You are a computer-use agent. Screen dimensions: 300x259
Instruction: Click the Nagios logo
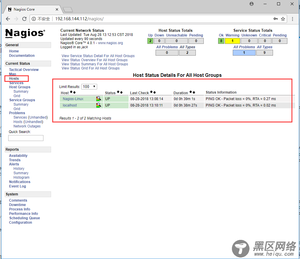25,33
